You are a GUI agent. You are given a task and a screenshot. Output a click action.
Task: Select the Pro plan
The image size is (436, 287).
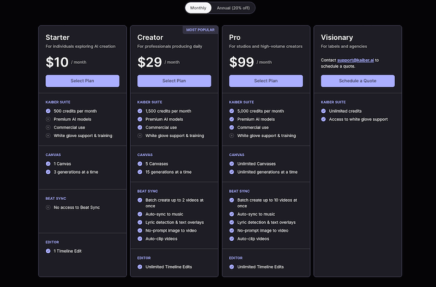[266, 81]
